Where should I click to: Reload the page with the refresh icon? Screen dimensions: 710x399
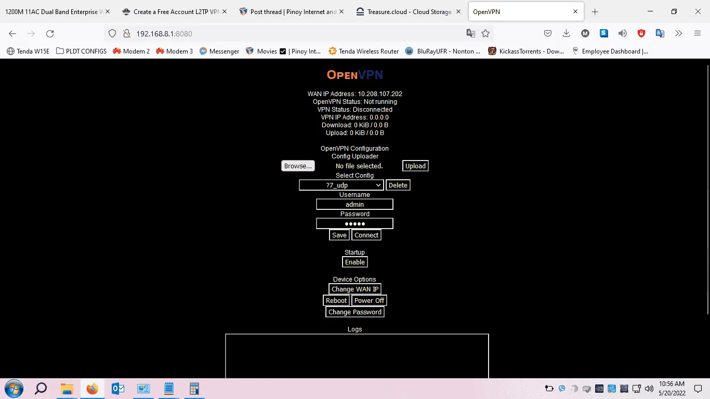click(50, 33)
